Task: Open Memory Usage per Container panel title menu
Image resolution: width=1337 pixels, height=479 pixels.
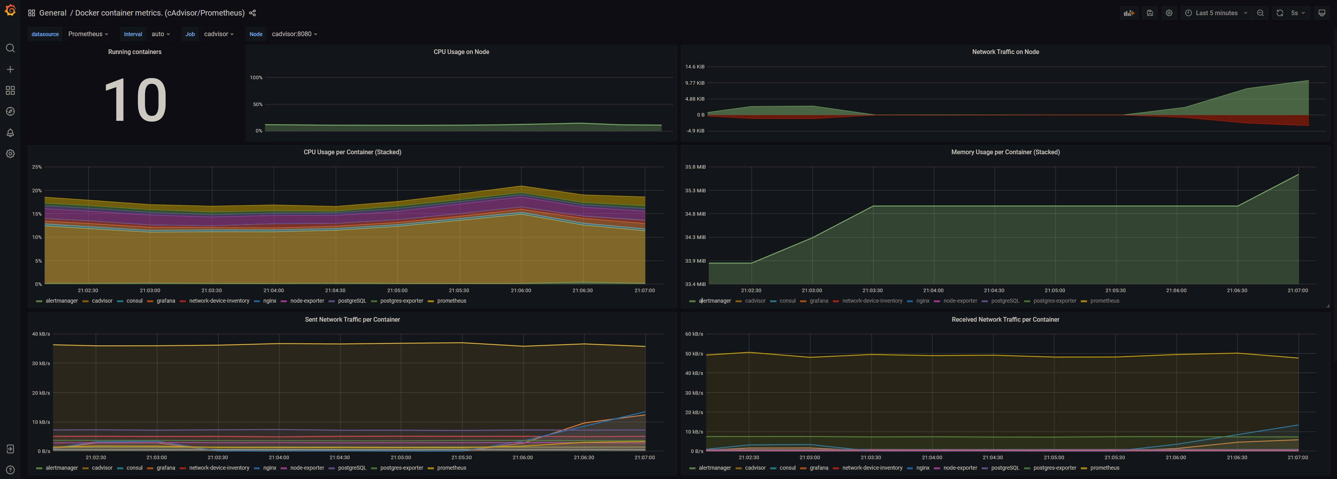Action: [1005, 152]
